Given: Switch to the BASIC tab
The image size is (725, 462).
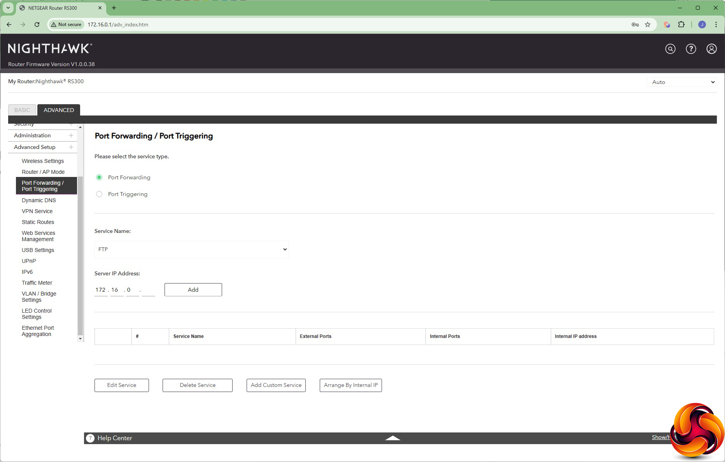Looking at the screenshot, I should click(22, 110).
